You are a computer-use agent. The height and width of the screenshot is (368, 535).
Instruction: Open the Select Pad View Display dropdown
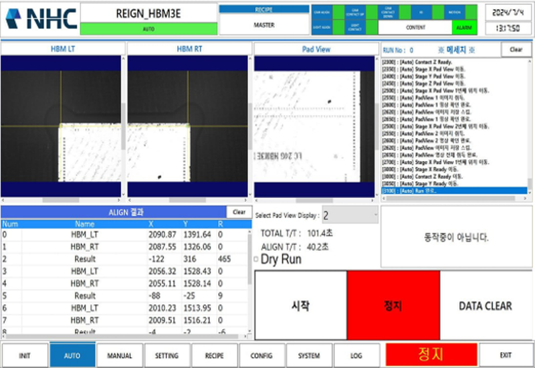[350, 215]
